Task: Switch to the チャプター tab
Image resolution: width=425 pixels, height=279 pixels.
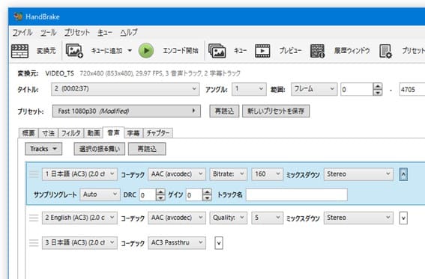Action: 157,133
